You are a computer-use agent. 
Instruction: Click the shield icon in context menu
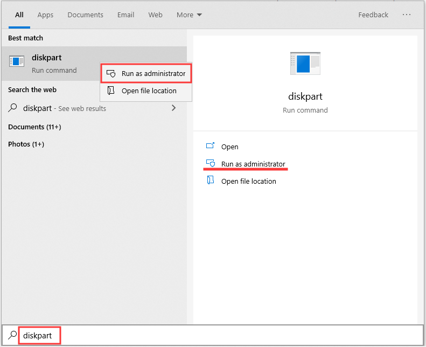(x=111, y=74)
